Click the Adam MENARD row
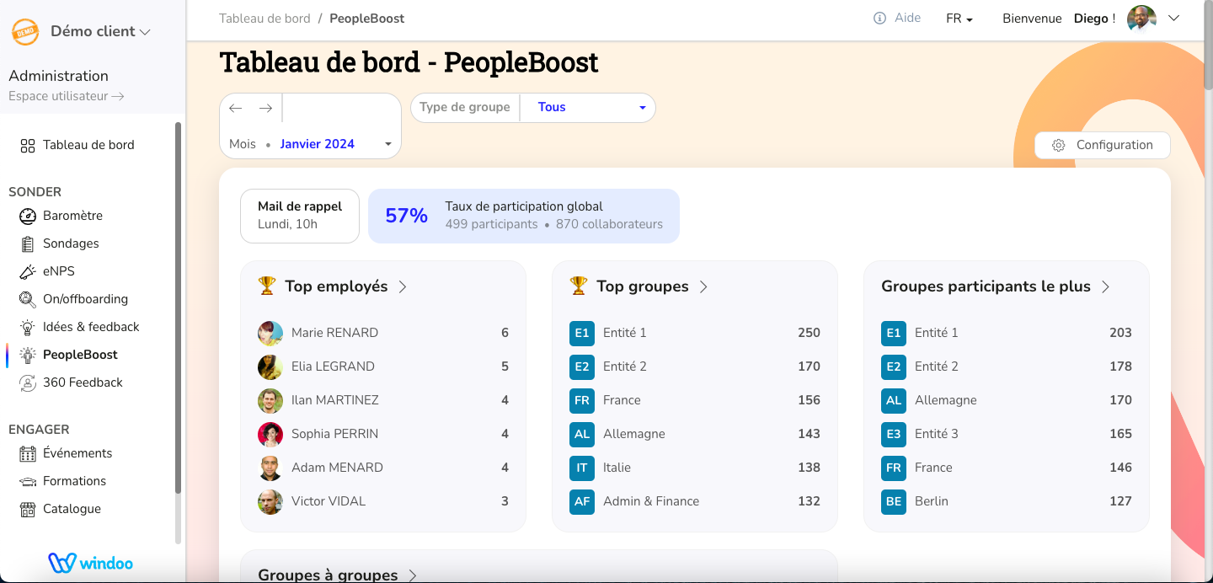Image resolution: width=1213 pixels, height=583 pixels. [x=383, y=468]
